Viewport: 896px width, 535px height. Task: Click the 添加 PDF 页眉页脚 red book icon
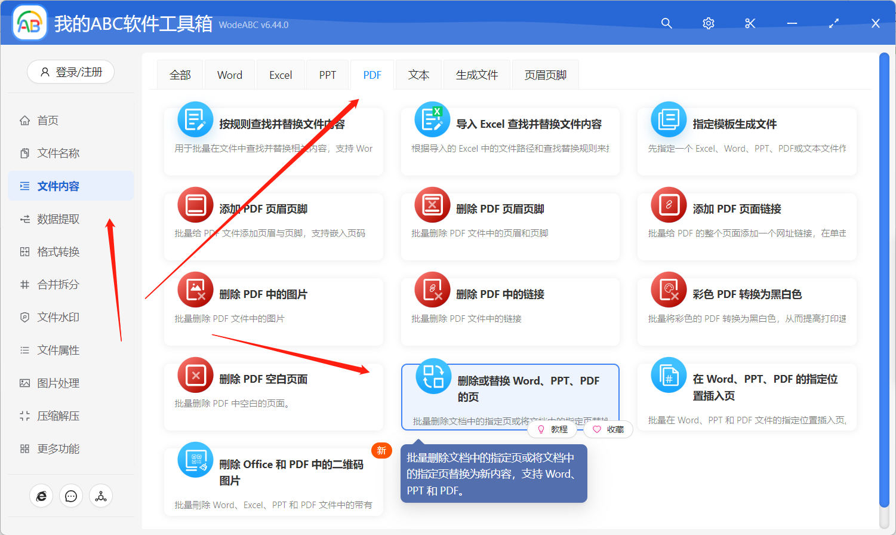tap(195, 205)
